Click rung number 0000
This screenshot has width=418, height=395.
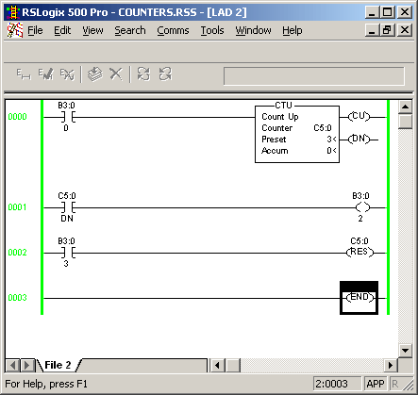[17, 117]
